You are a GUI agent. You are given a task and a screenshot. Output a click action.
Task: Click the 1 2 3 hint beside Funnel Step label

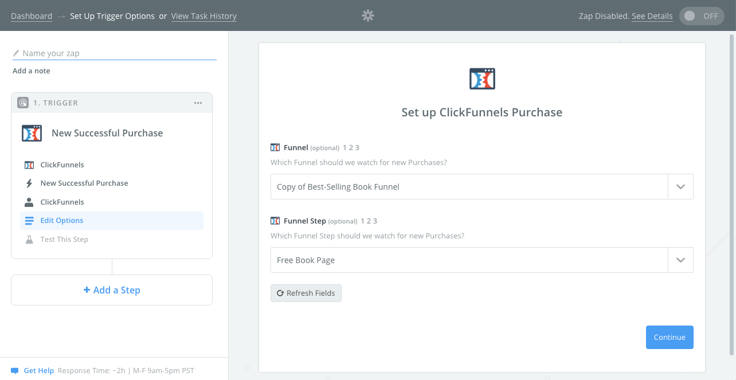click(369, 221)
